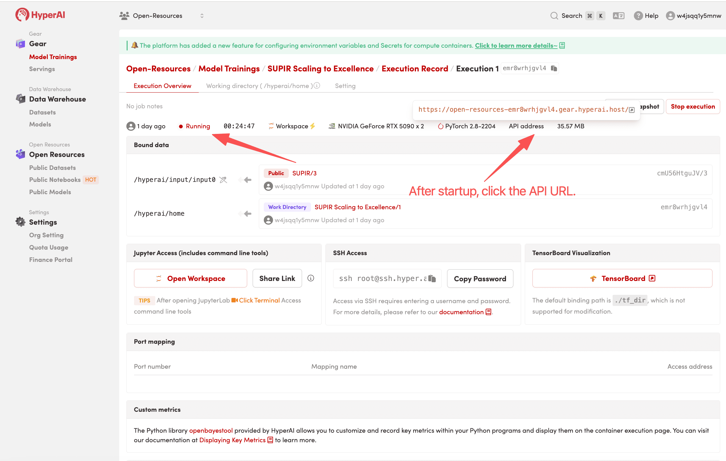This screenshot has height=461, width=726.
Task: Click the Settings gear icon in sidebar
Action: [x=20, y=222]
